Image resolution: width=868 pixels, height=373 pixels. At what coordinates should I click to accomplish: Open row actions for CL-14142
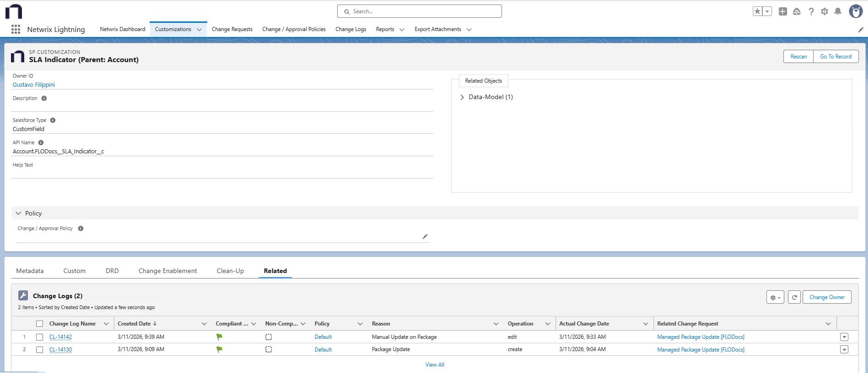click(x=844, y=337)
